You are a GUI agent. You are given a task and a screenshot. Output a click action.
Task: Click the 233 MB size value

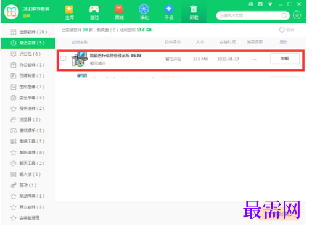point(200,59)
